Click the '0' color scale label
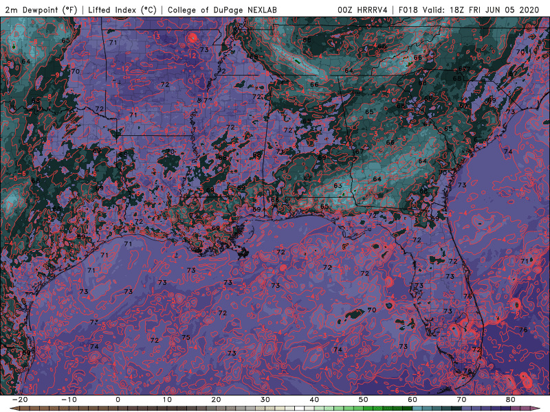Image resolution: width=550 pixels, height=412 pixels. [x=118, y=400]
